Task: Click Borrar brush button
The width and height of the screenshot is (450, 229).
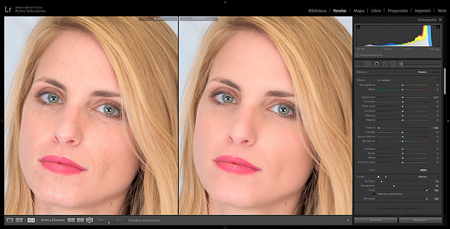Action: pos(422,177)
